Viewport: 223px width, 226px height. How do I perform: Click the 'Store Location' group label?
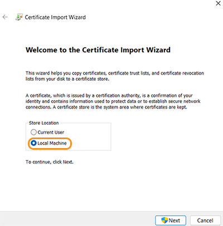tap(43, 123)
